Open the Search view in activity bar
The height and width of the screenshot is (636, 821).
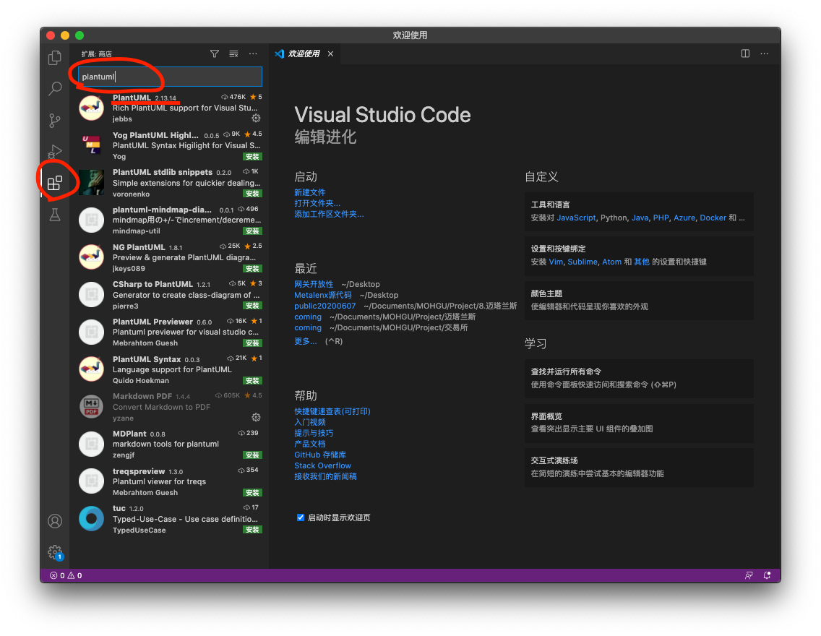[x=55, y=89]
